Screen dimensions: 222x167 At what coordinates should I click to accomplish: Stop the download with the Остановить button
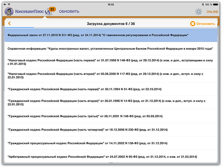[203, 24]
